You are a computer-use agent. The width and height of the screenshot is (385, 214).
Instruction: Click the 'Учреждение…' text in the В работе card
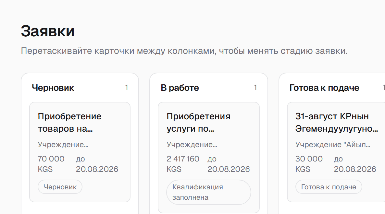(192, 145)
